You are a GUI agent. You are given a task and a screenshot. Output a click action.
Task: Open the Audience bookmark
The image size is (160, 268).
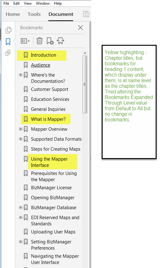[41, 65]
